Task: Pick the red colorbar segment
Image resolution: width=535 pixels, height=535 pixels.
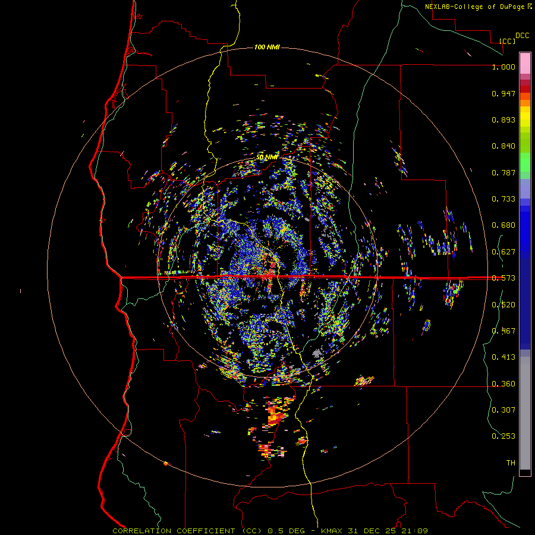Action: point(525,89)
